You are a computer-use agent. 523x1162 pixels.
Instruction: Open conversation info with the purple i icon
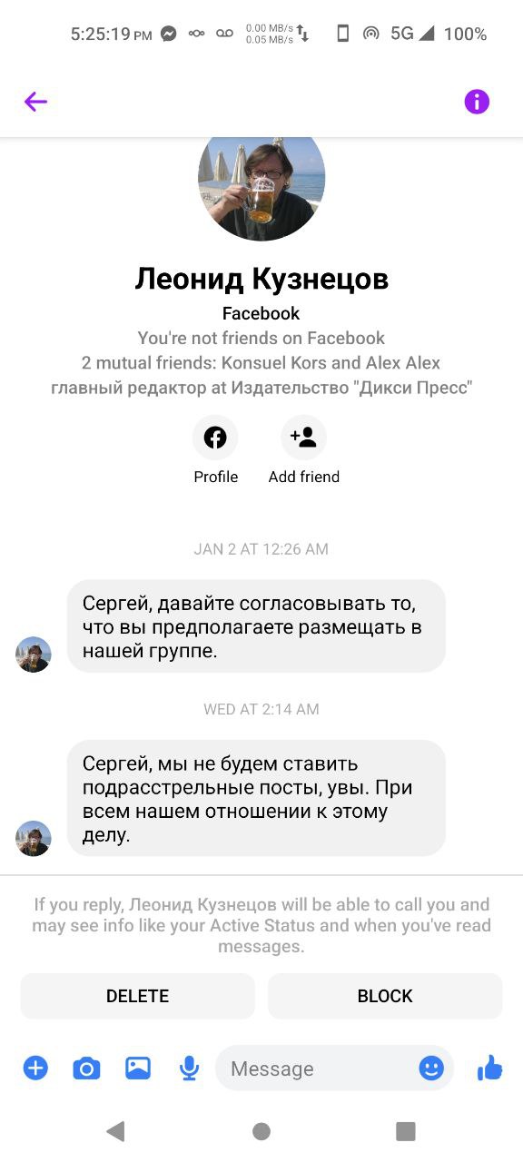477,102
